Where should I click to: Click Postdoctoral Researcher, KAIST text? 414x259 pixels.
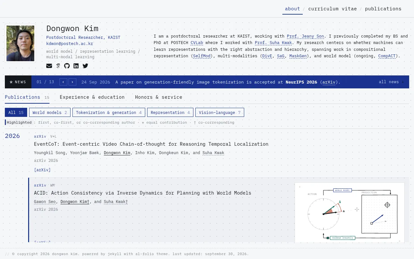point(83,38)
